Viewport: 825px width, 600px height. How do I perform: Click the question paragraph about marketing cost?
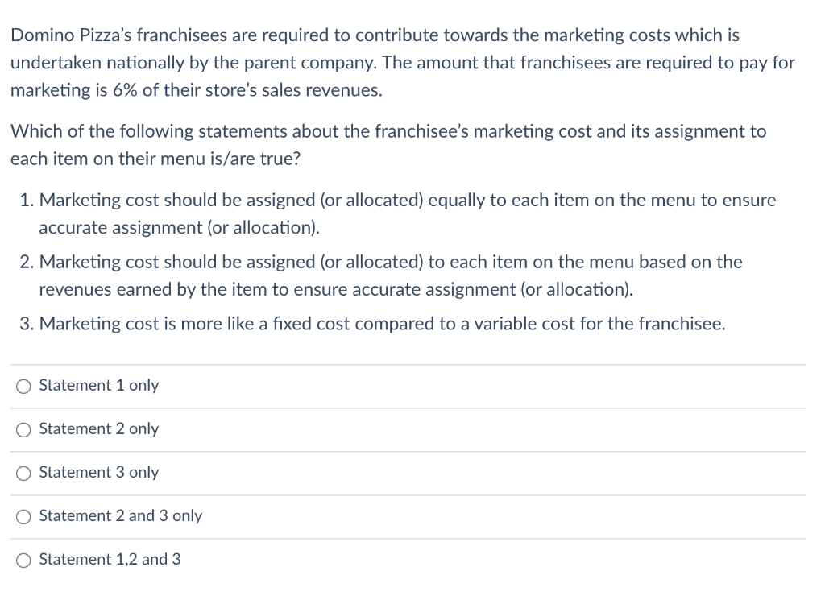[388, 145]
